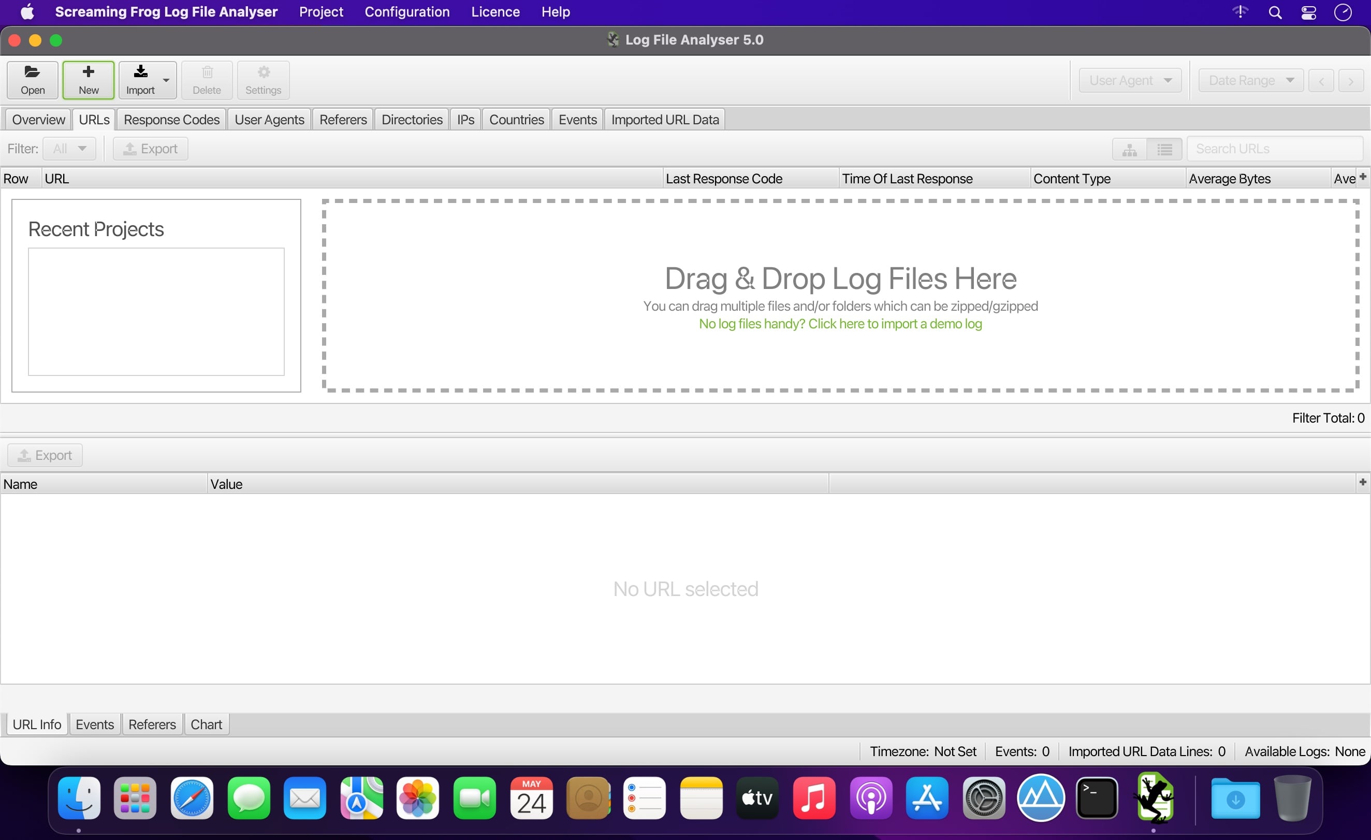Viewport: 1371px width, 840px height.
Task: Go to next date range arrow
Action: pos(1350,81)
